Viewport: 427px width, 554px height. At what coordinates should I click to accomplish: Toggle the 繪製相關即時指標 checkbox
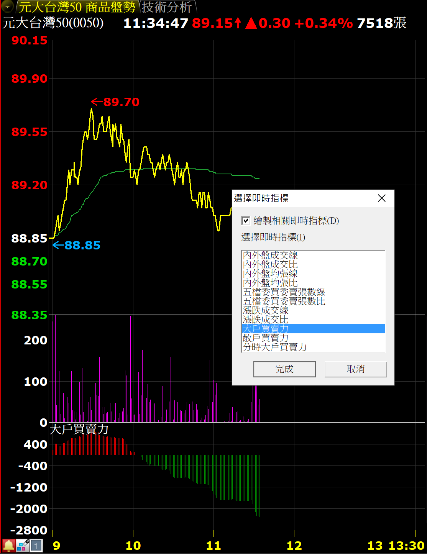(246, 221)
